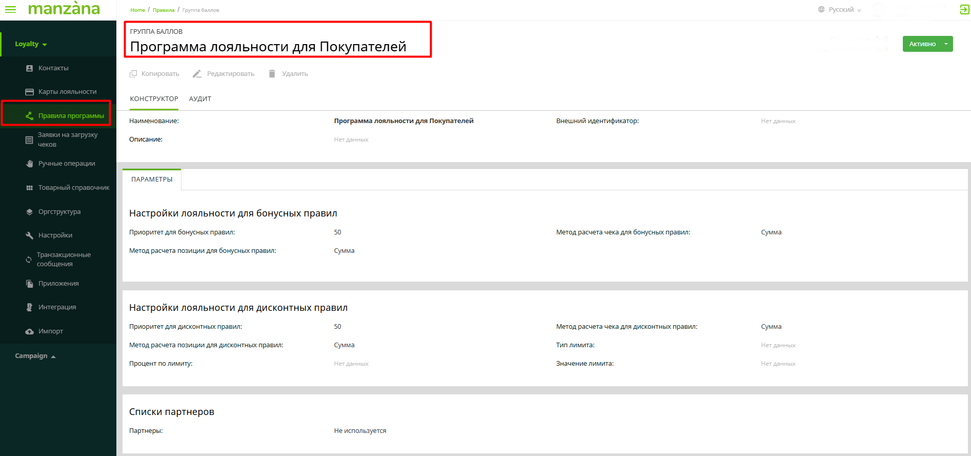Expand the Campaign sidebar section
The image size is (971, 456).
point(35,356)
